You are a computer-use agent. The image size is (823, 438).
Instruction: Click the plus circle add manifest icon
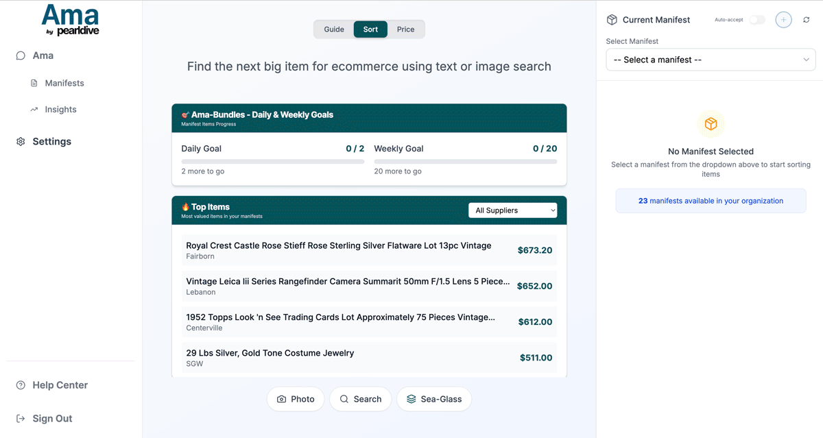(783, 20)
